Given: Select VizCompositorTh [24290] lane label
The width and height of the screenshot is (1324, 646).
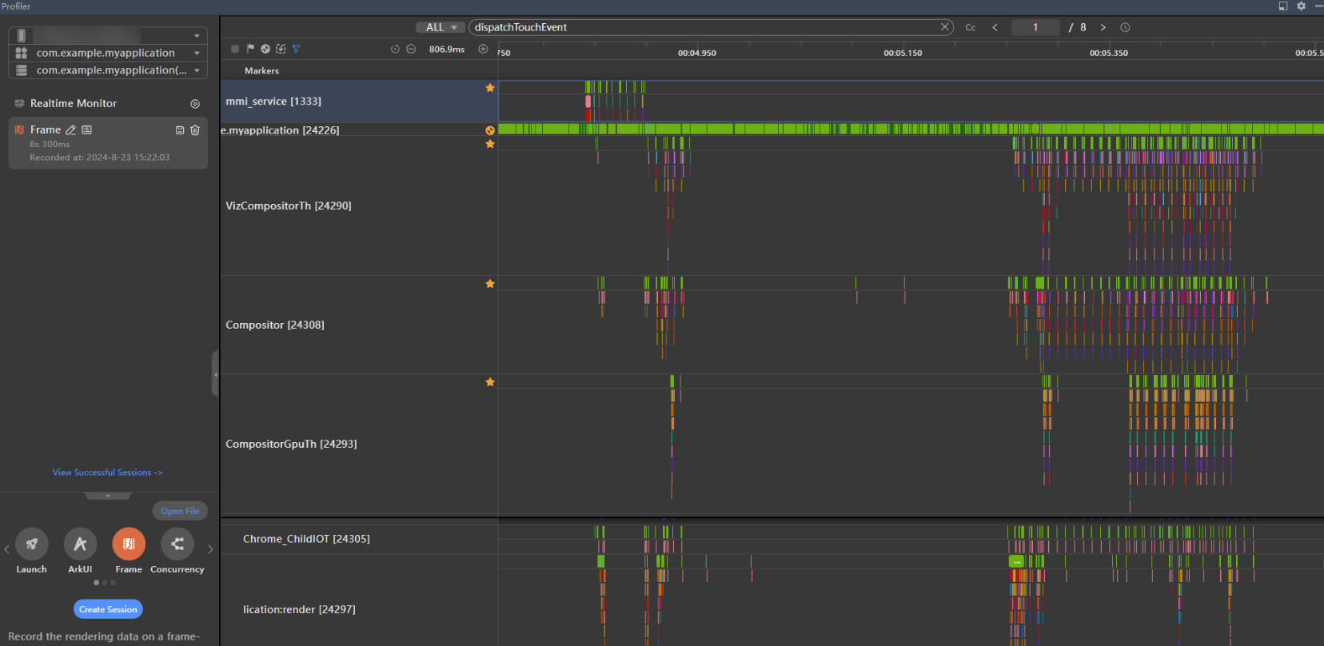Looking at the screenshot, I should [x=289, y=205].
